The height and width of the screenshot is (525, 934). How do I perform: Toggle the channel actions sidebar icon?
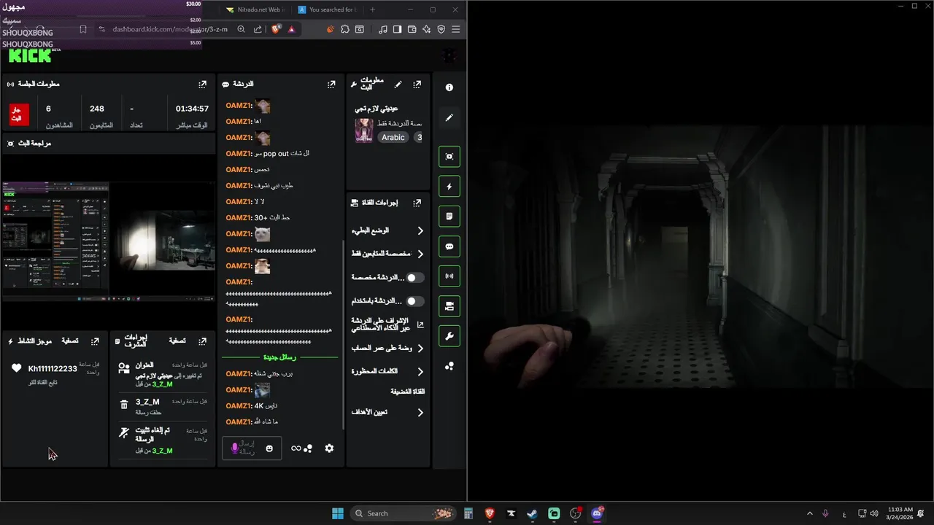pos(449,306)
